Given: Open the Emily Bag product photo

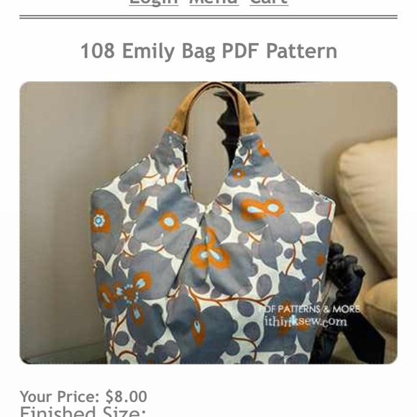Looking at the screenshot, I should (208, 223).
